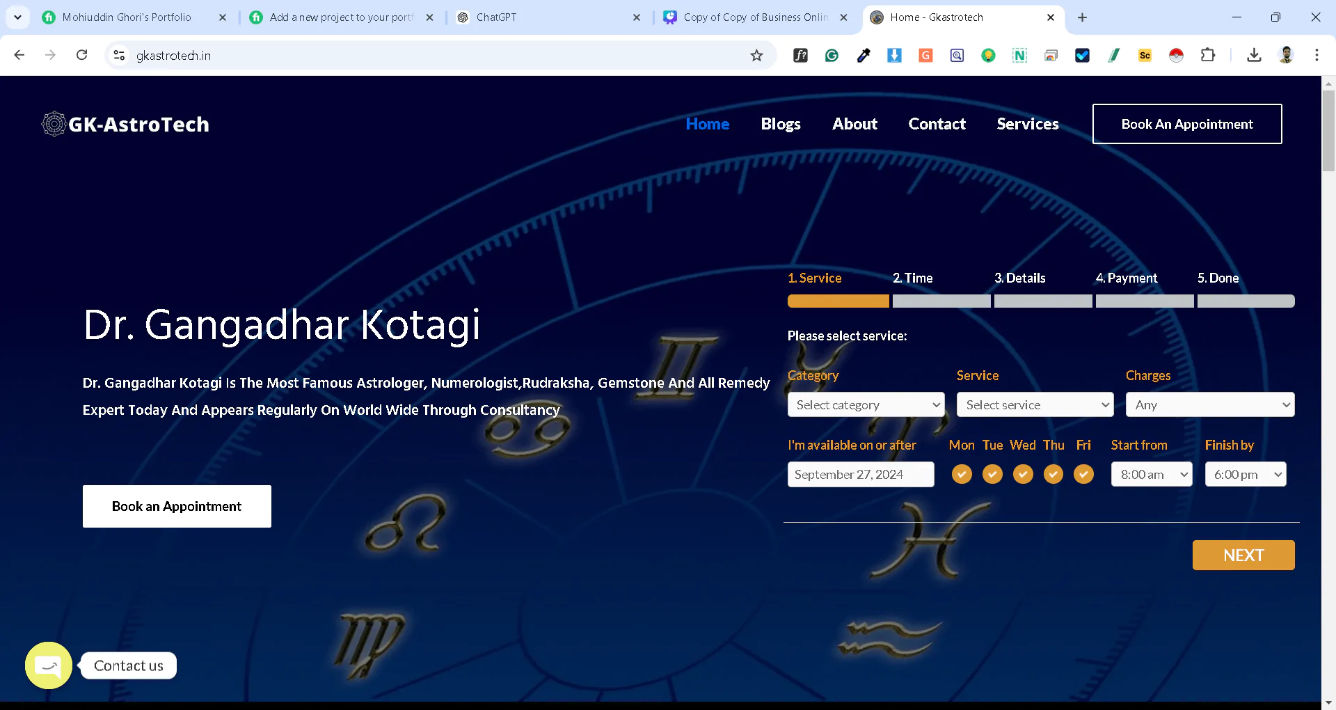Select the eyedropper color picker extension
This screenshot has width=1336, height=710.
(863, 56)
